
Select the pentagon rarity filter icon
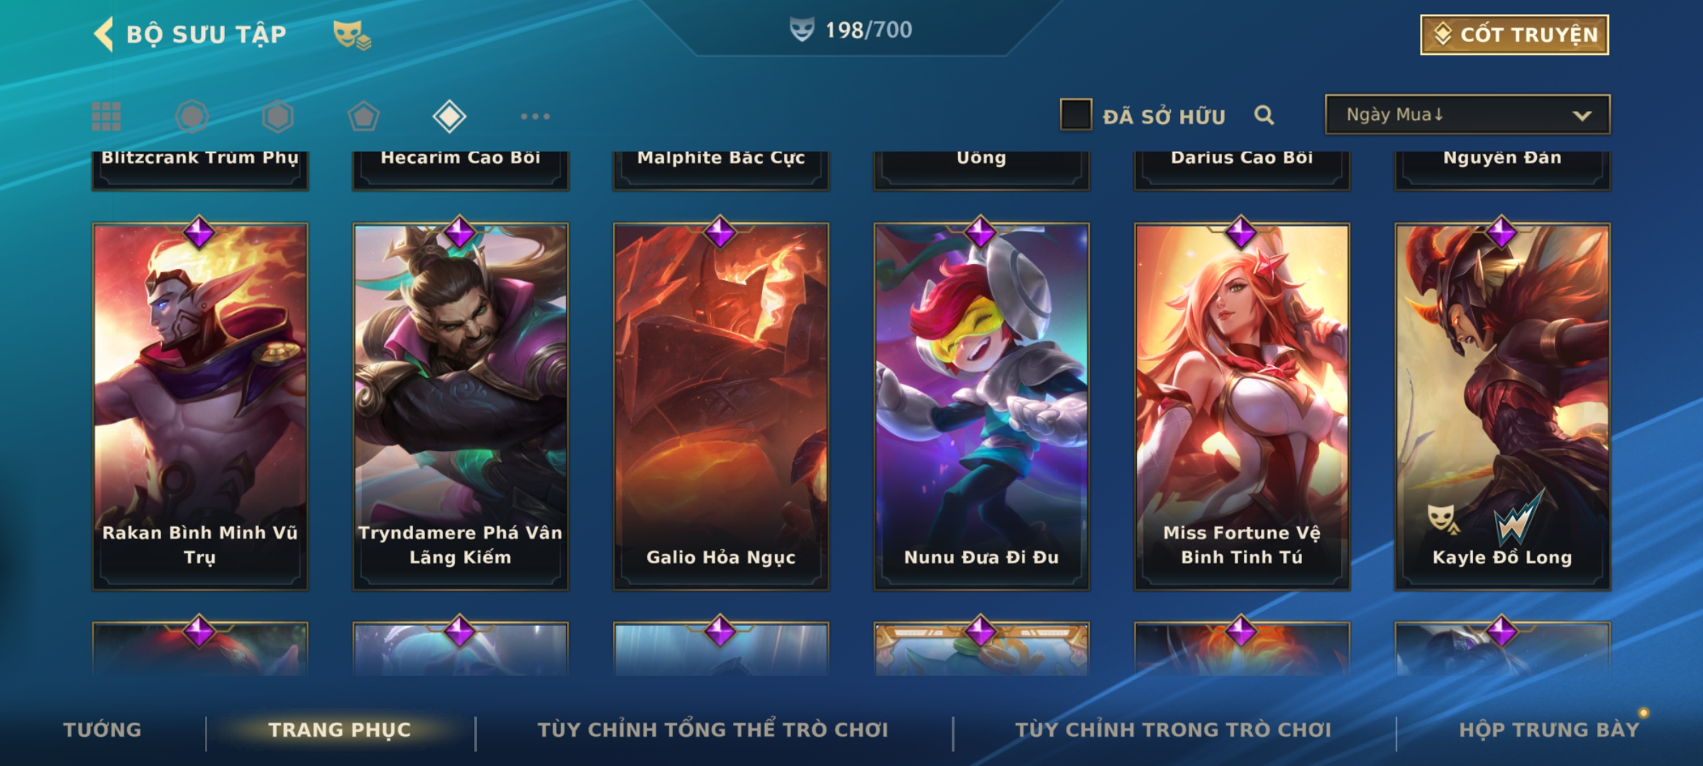[363, 116]
